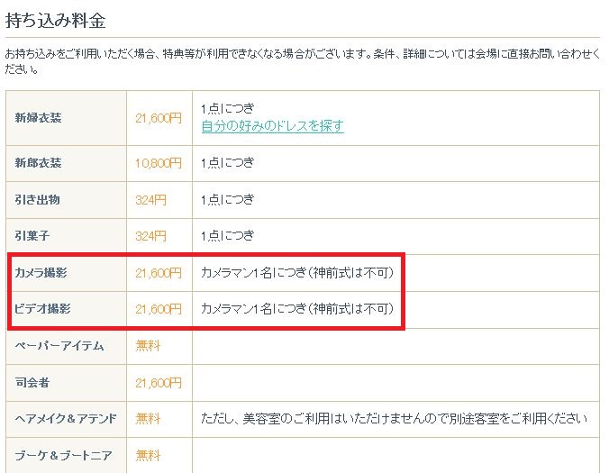Click the 21,600円 price for 新婦衣装

pyautogui.click(x=159, y=117)
